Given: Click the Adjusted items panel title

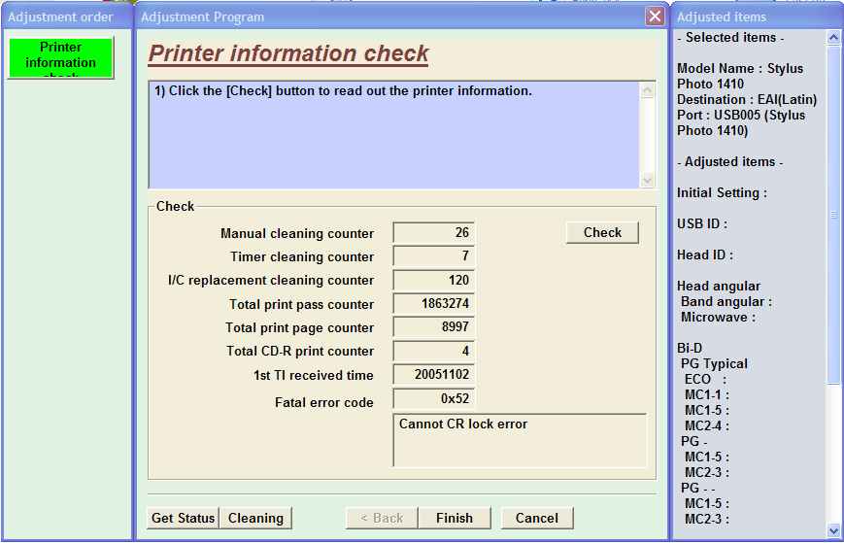Looking at the screenshot, I should pyautogui.click(x=722, y=17).
